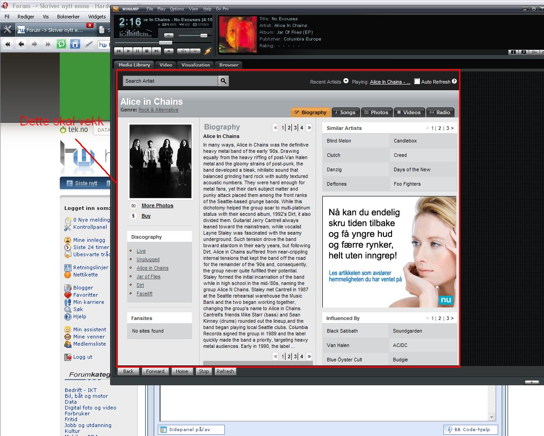544x436 pixels.
Task: Click the magnifier icon beside file info button
Action: click(x=524, y=52)
